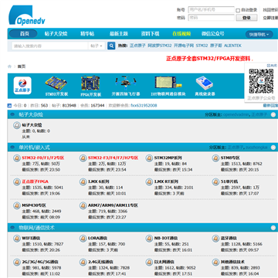This screenshot has width=278, height=278.
Task: Click the icon beside I.MX 6系列
Action: tap(83, 181)
